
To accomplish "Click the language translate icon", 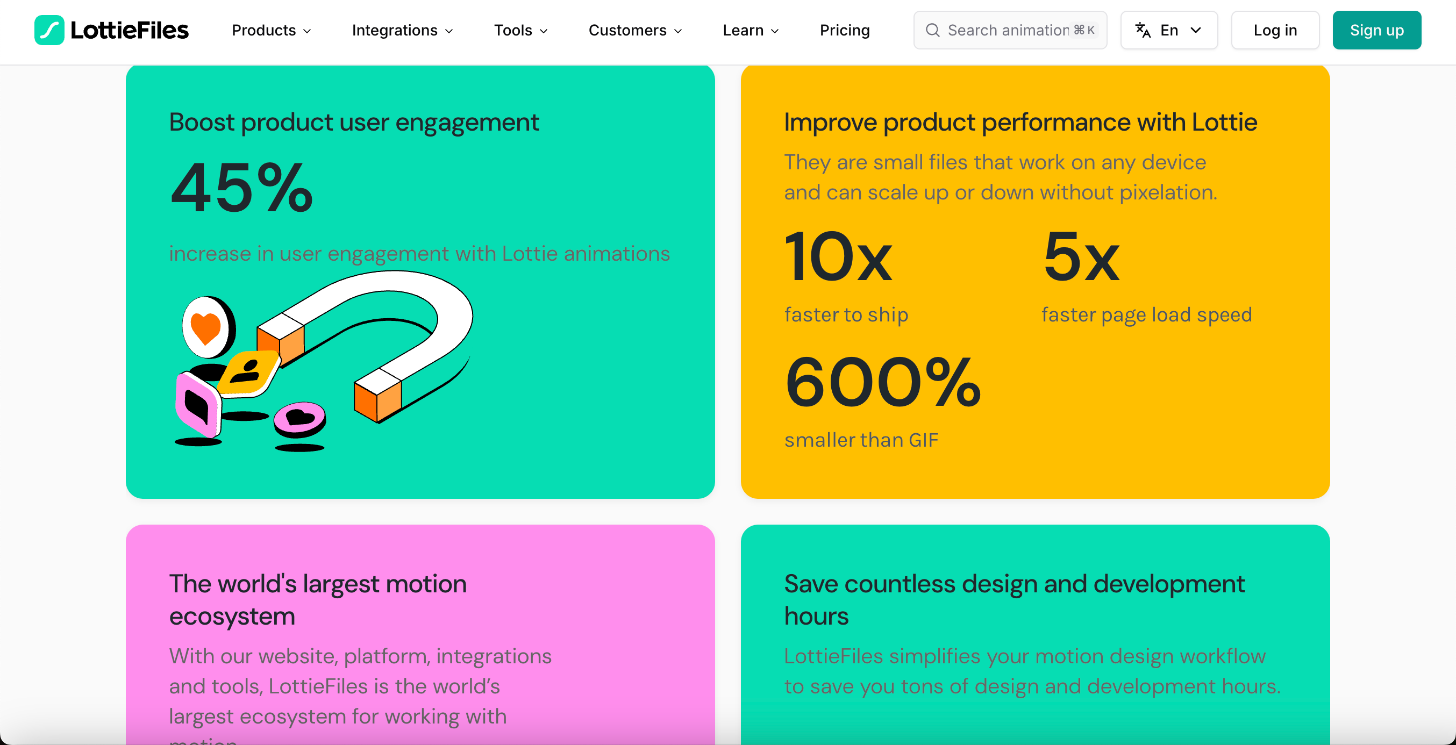I will pos(1143,30).
